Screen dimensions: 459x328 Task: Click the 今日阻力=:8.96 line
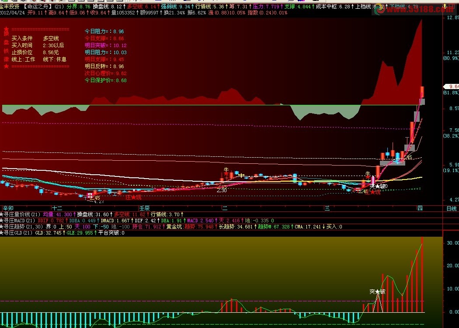click(104, 31)
